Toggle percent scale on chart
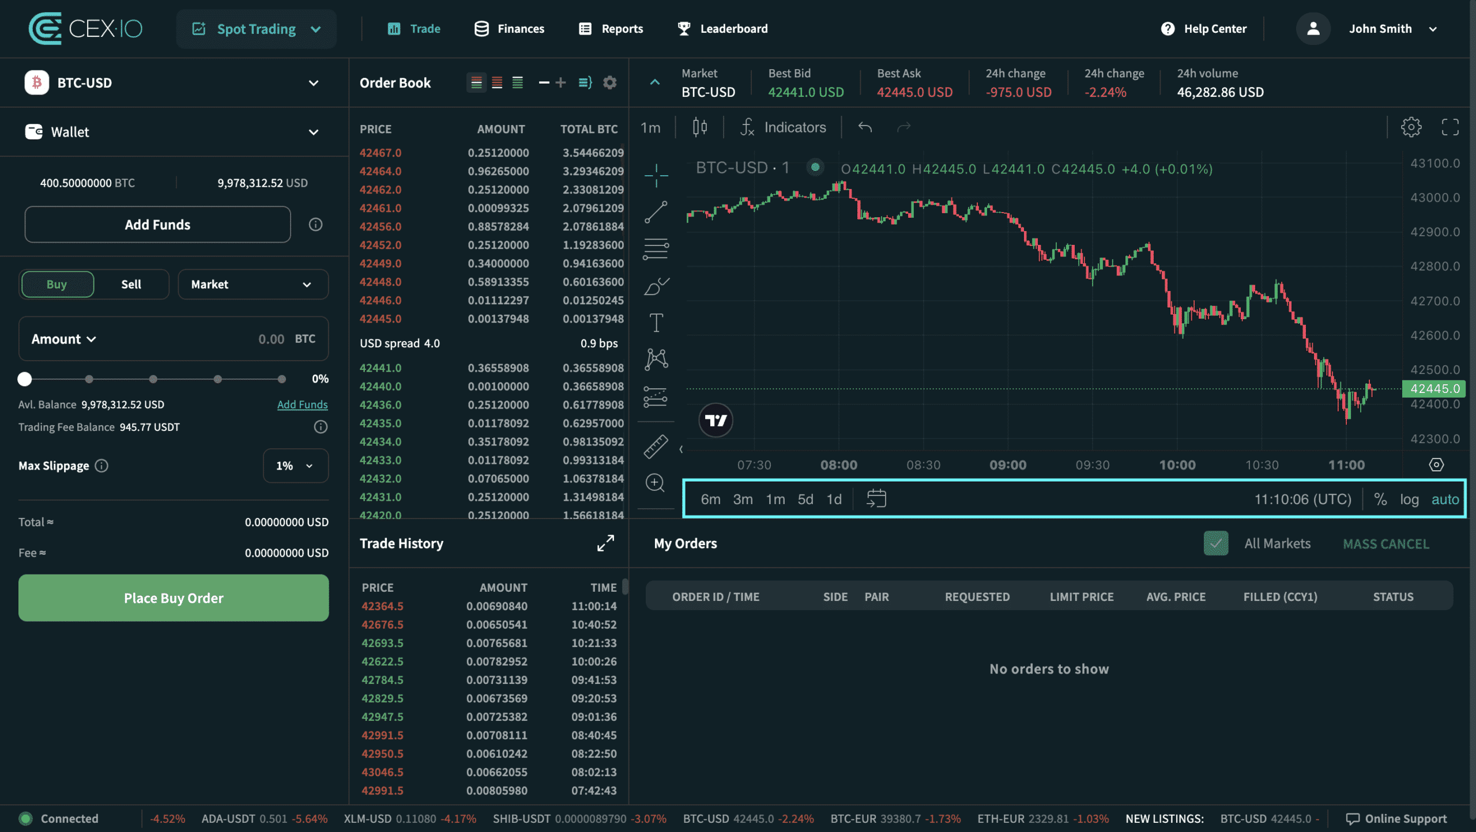 [1380, 499]
